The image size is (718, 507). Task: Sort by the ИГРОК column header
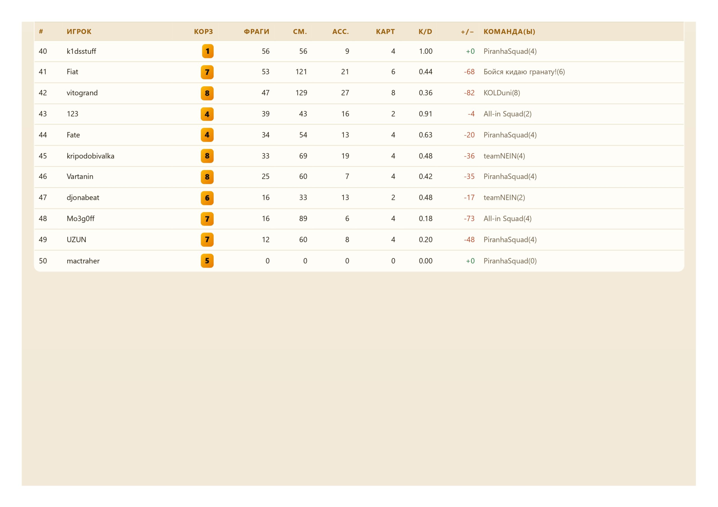[79, 32]
